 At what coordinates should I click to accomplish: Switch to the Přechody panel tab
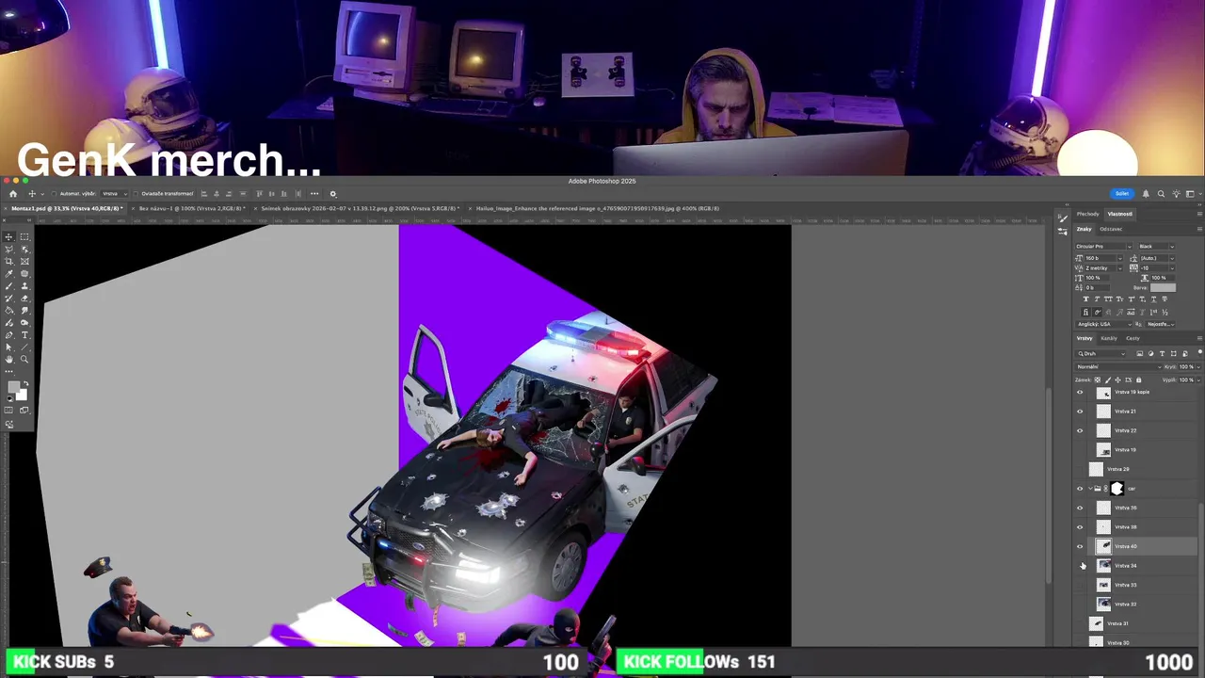click(x=1088, y=214)
